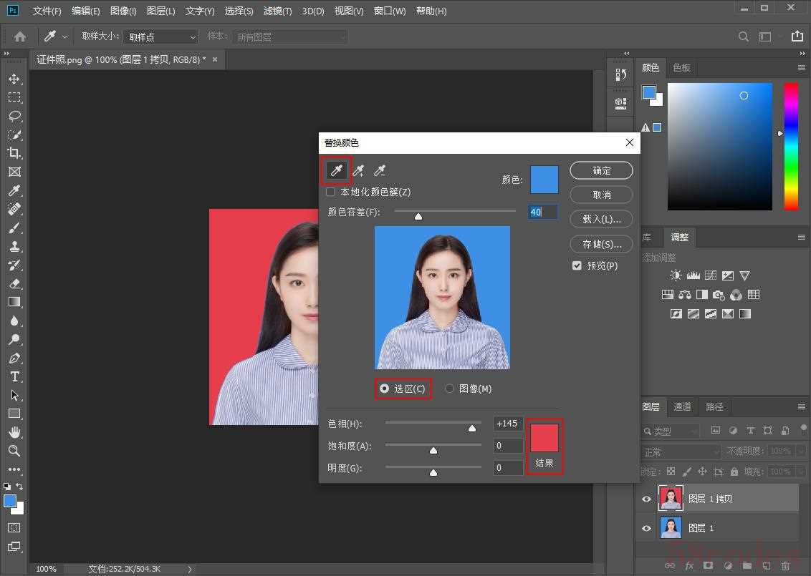Viewport: 811px width, 576px height.
Task: Enable the 本地化颜色簇 checkbox
Action: (x=330, y=192)
